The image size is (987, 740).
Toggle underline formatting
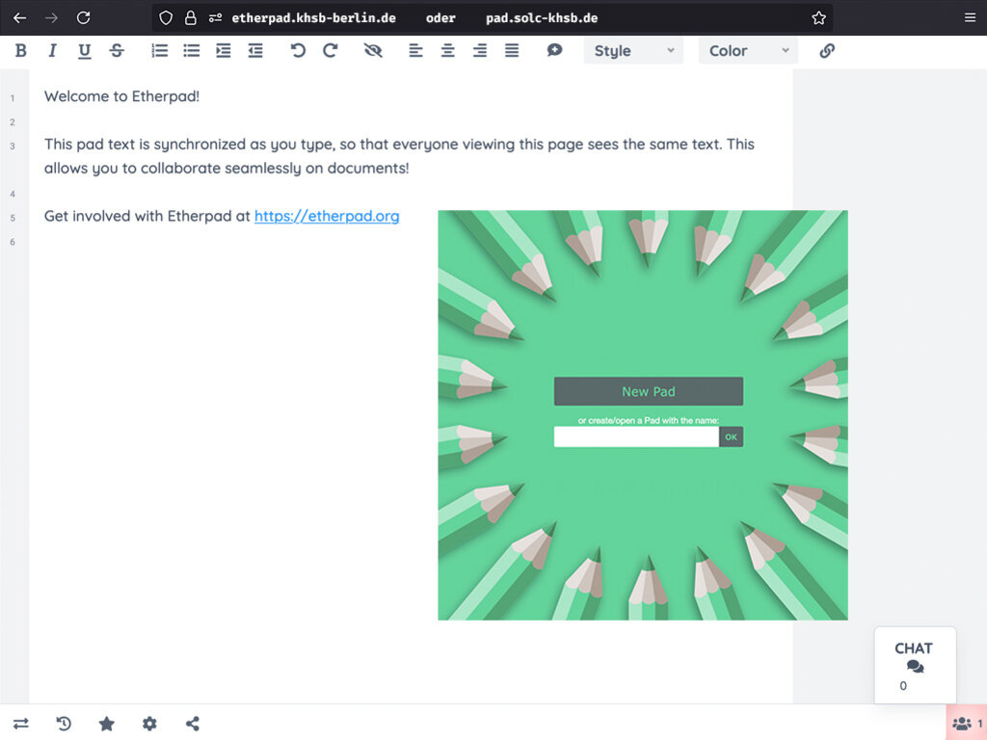coord(85,51)
